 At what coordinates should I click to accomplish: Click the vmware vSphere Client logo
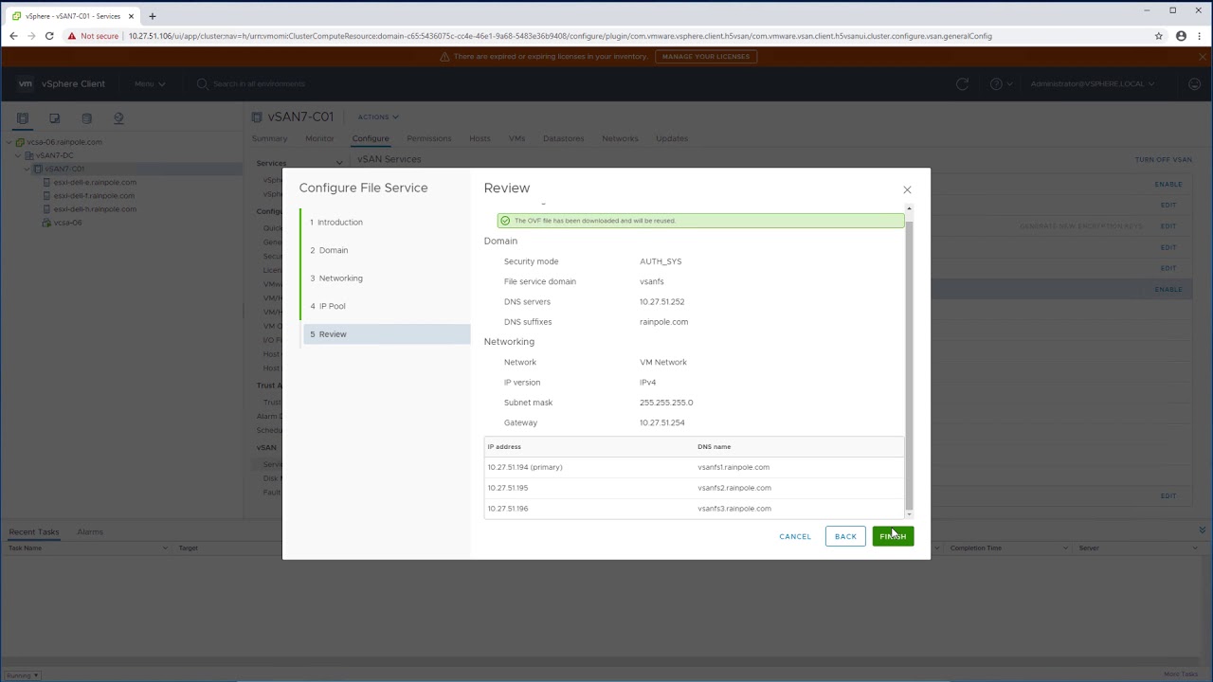point(62,83)
